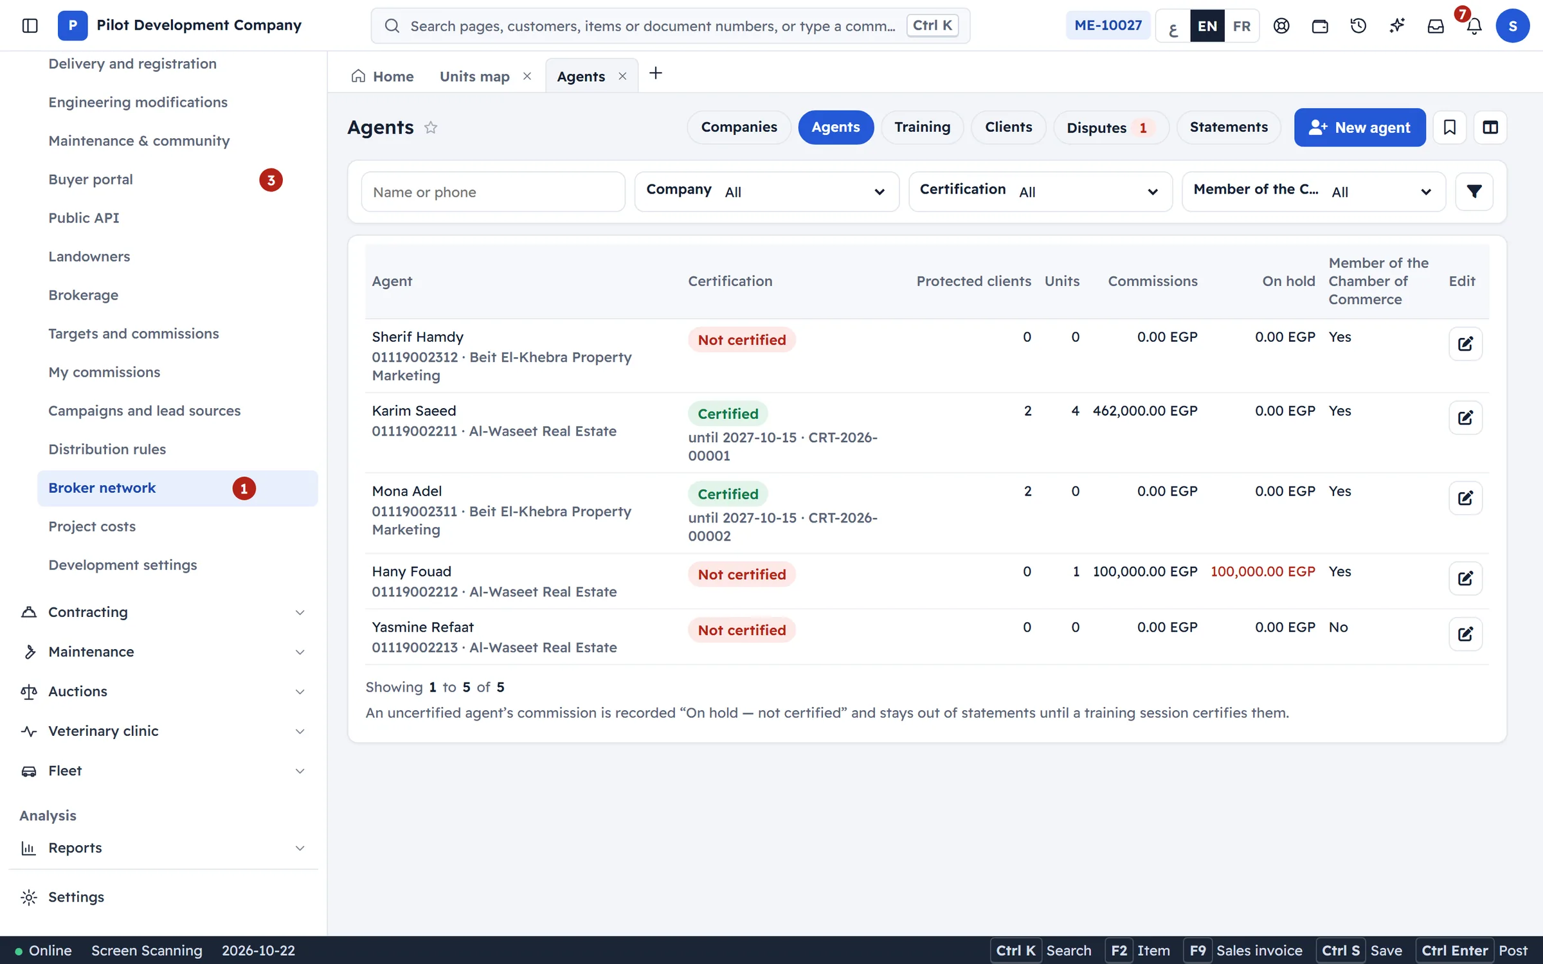
Task: Open the support lifebuoy icon
Action: coord(1281,26)
